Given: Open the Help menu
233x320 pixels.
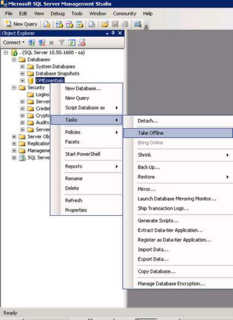Looking at the screenshot, I should coord(148,14).
